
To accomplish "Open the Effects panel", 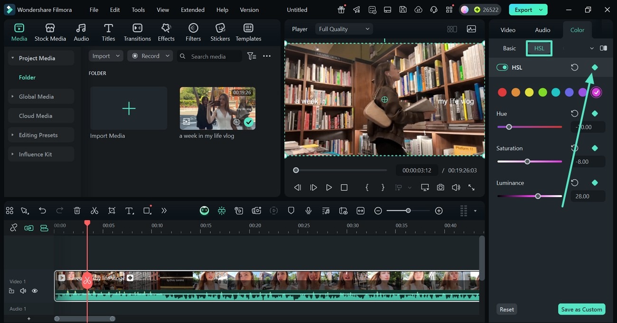I will tap(166, 32).
